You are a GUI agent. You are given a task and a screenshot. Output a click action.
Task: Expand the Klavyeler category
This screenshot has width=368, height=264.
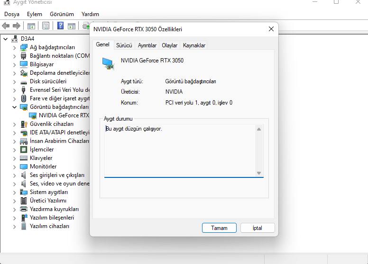pyautogui.click(x=15, y=158)
